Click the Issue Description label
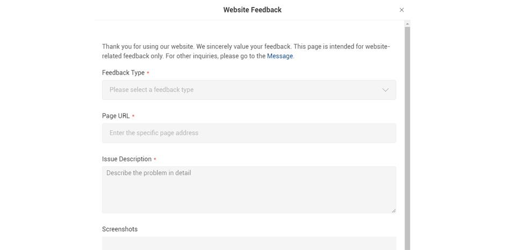This screenshot has width=505, height=250. pos(127,159)
